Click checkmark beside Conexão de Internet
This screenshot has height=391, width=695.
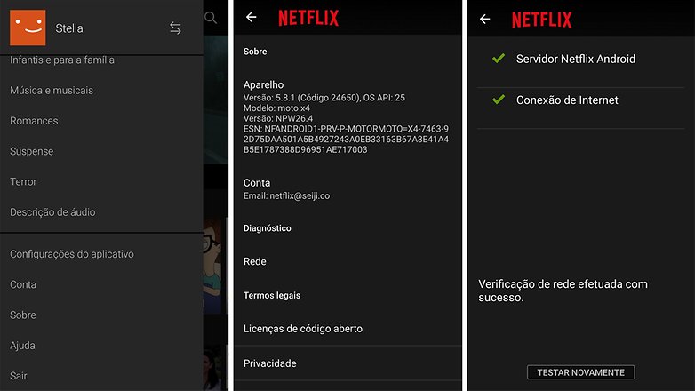(499, 100)
